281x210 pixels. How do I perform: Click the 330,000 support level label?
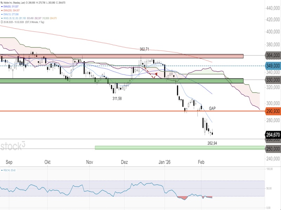[x=273, y=80]
